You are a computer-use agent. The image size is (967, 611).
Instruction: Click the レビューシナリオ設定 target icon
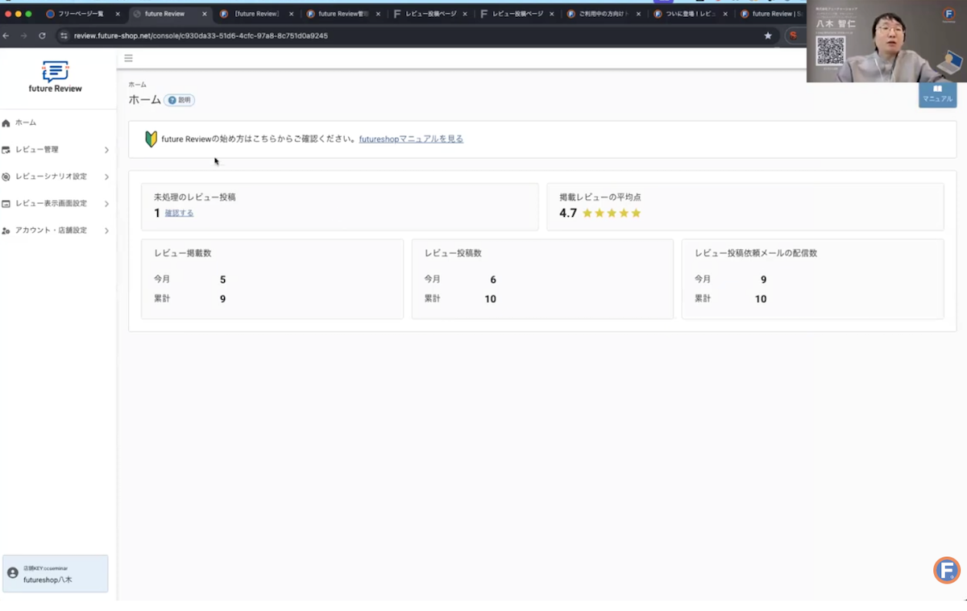(x=15, y=177)
